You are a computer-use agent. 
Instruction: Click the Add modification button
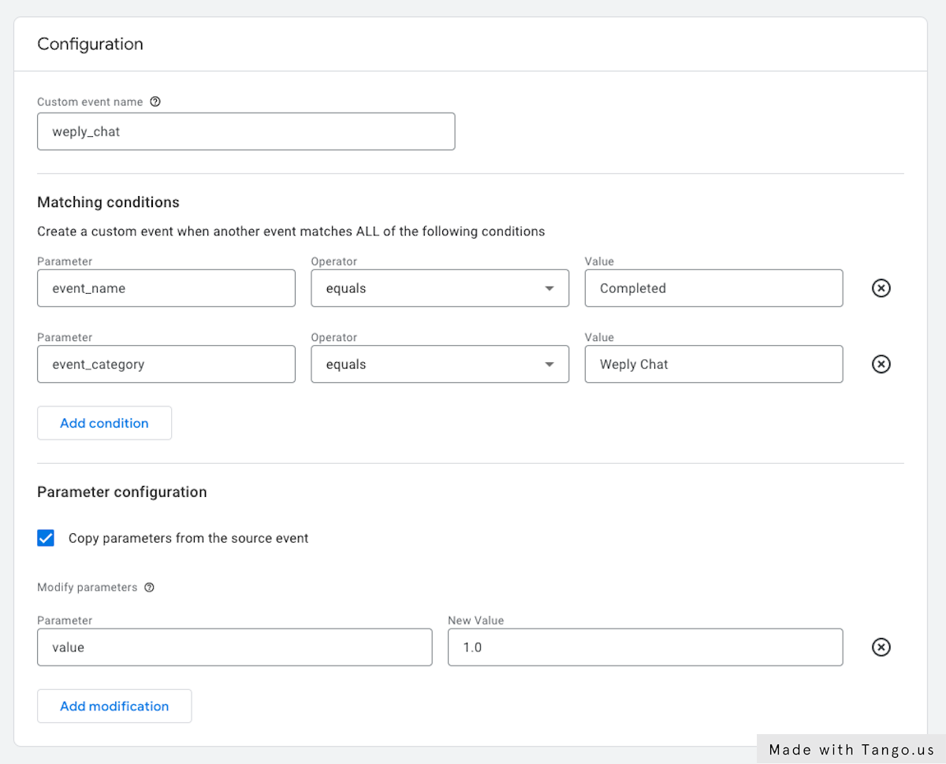pos(114,707)
